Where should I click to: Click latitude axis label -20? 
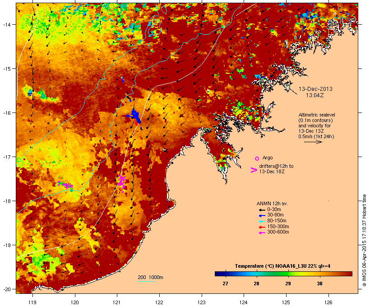tap(6, 289)
